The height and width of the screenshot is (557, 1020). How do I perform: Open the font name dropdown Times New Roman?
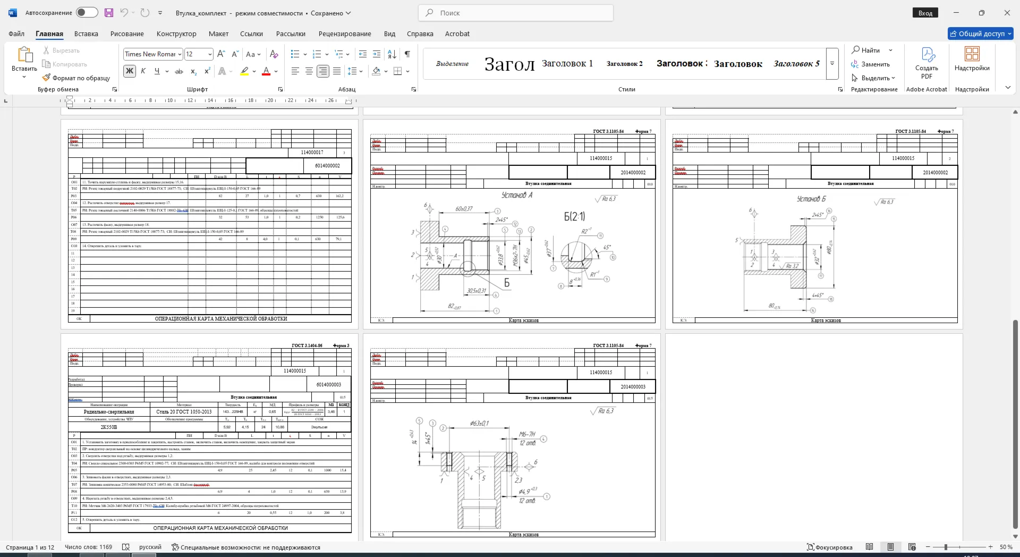click(x=180, y=54)
